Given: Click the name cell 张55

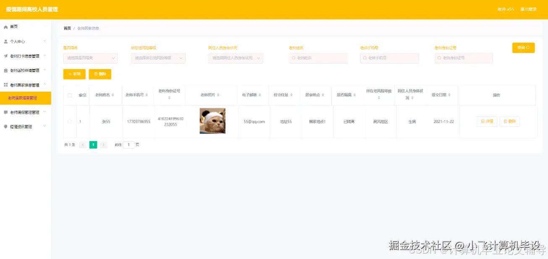Looking at the screenshot, I should (106, 122).
